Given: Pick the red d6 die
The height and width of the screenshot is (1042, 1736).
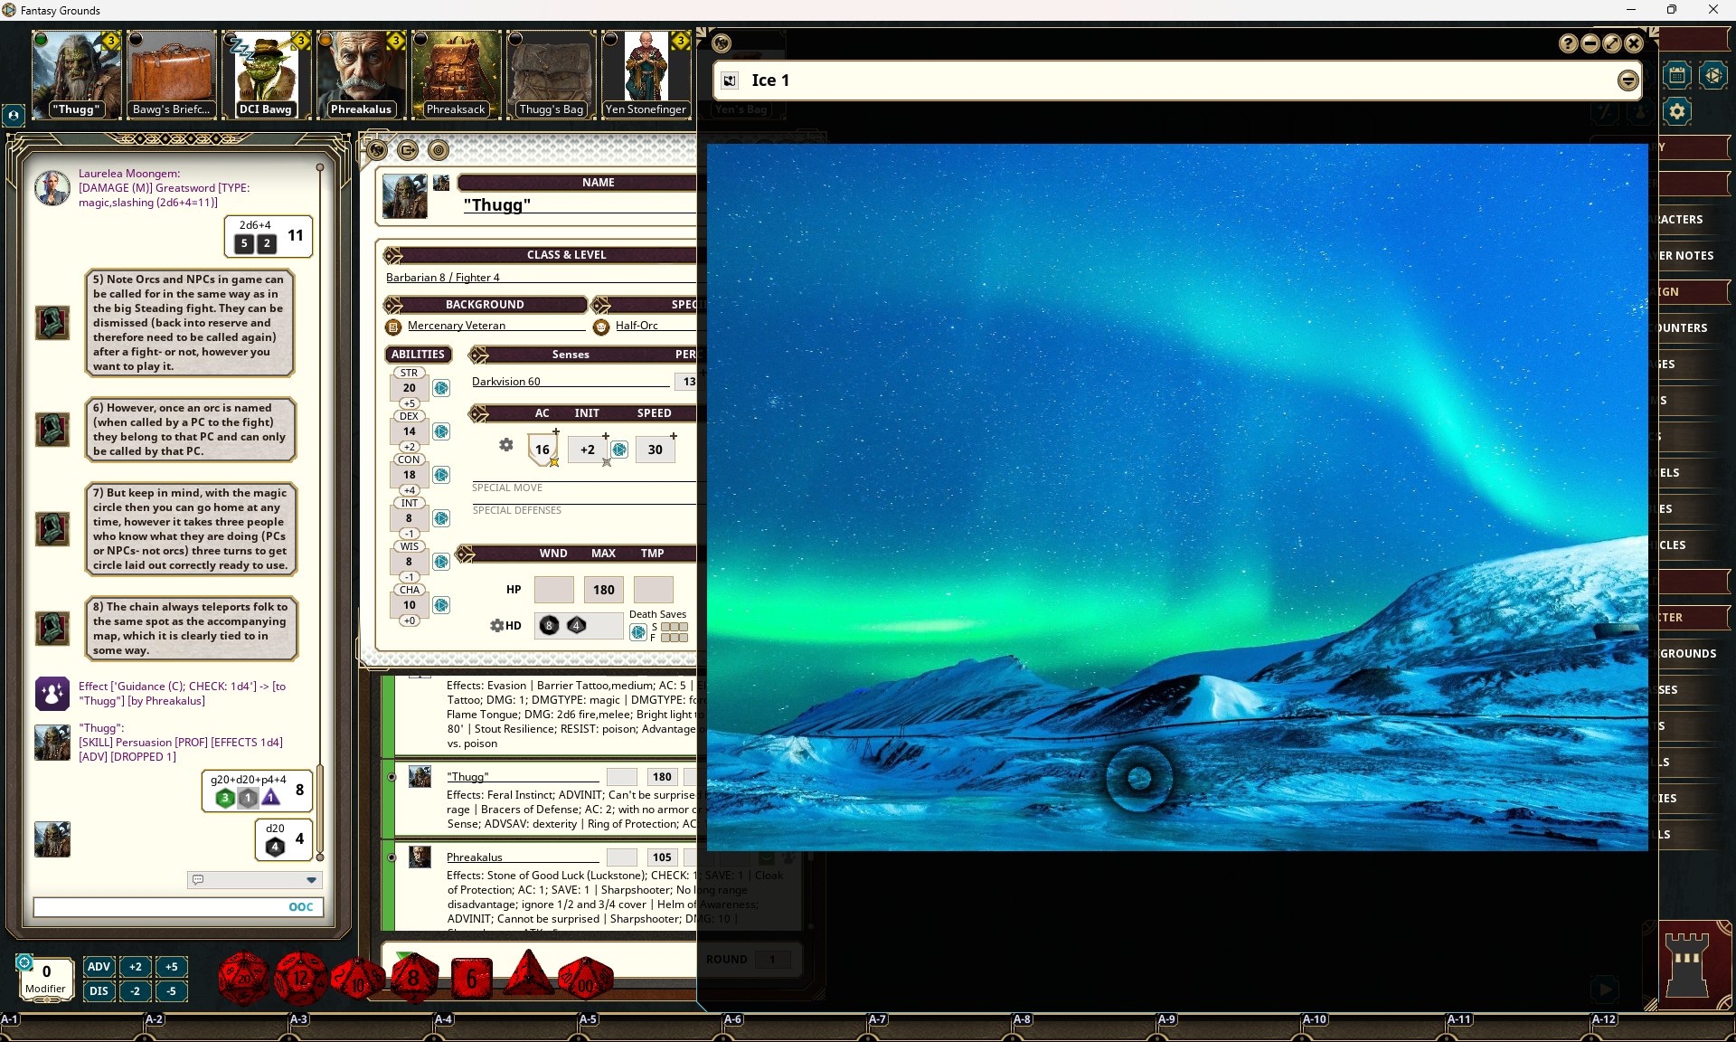Looking at the screenshot, I should [471, 979].
